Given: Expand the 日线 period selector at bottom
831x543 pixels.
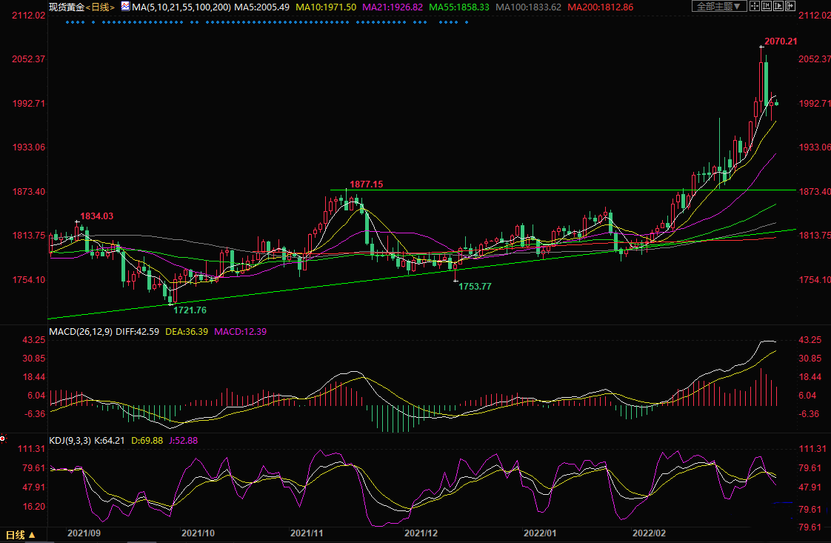Looking at the screenshot, I should [20, 535].
